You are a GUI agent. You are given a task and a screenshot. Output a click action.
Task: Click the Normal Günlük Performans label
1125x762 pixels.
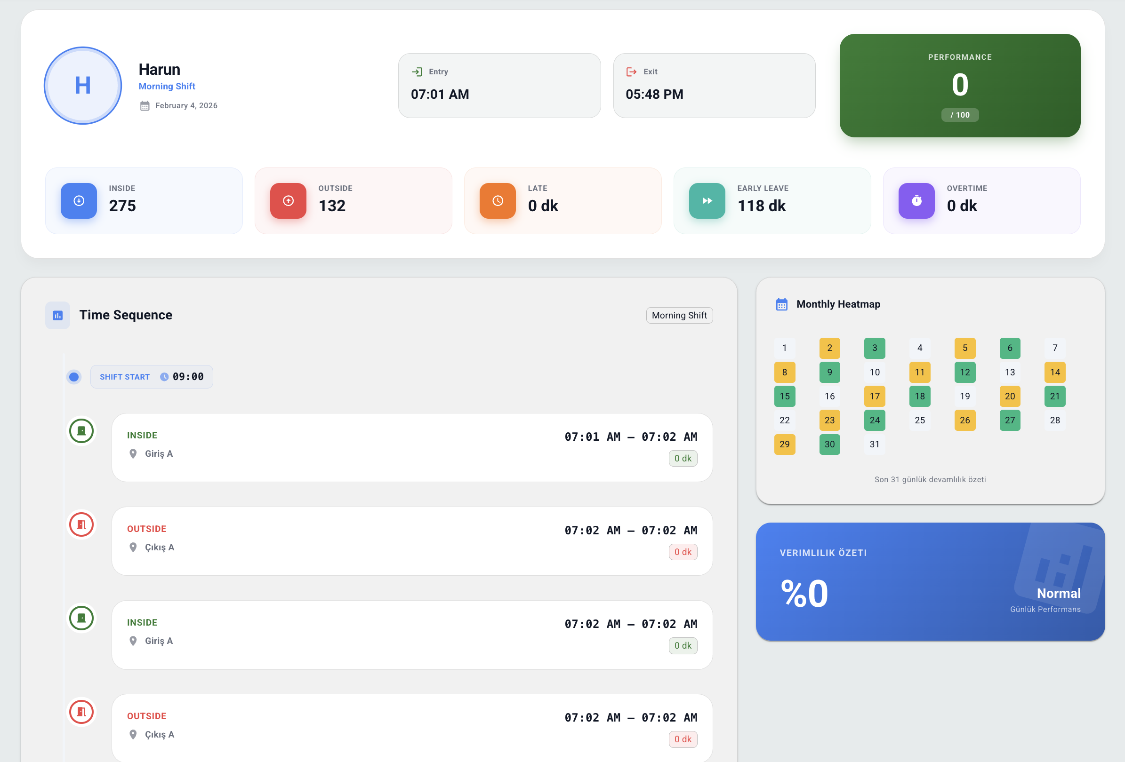(1045, 600)
